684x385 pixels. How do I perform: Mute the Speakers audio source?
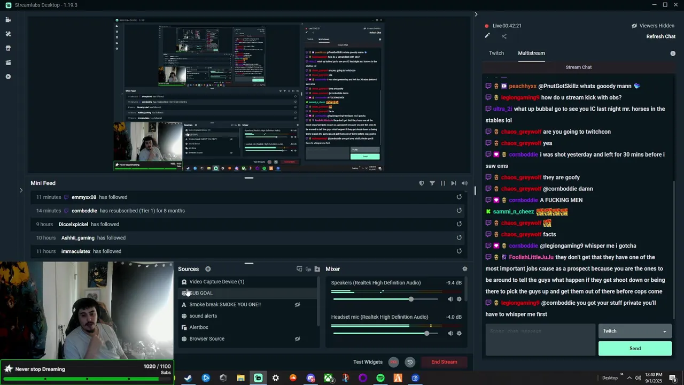(x=450, y=299)
